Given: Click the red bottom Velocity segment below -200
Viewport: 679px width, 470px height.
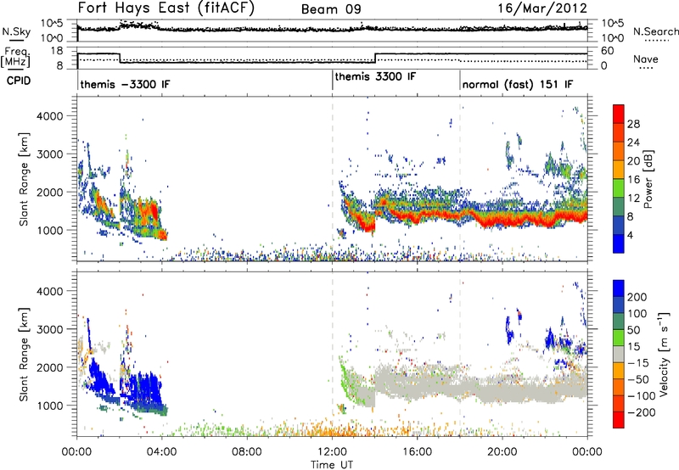Looking at the screenshot, I should [619, 420].
